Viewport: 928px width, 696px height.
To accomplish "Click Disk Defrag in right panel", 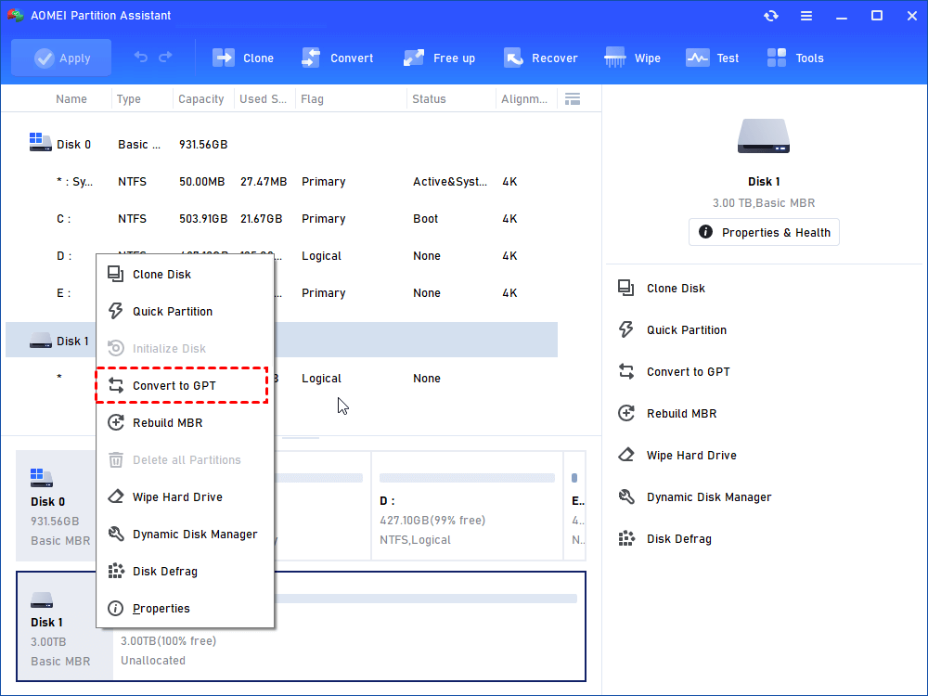I will click(678, 538).
